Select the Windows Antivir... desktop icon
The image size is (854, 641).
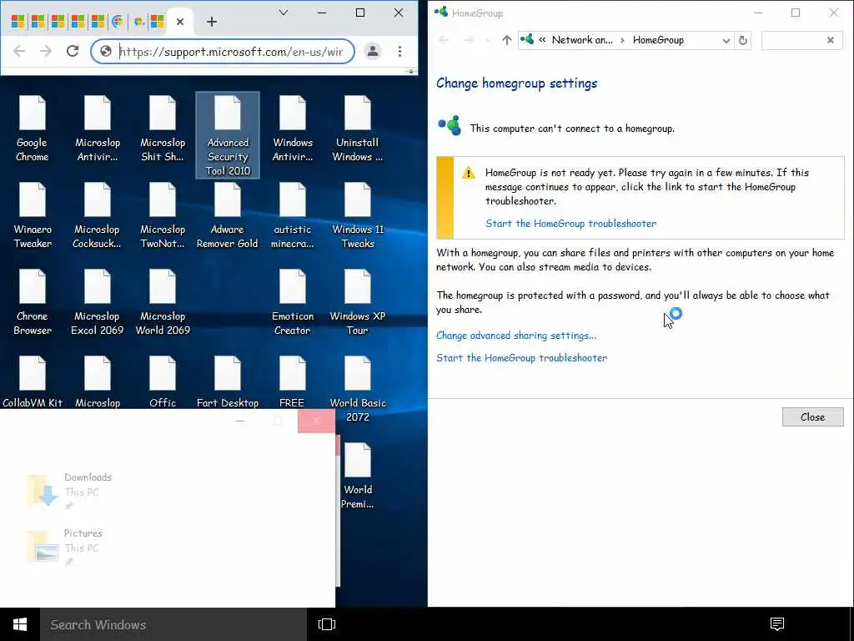click(x=293, y=129)
